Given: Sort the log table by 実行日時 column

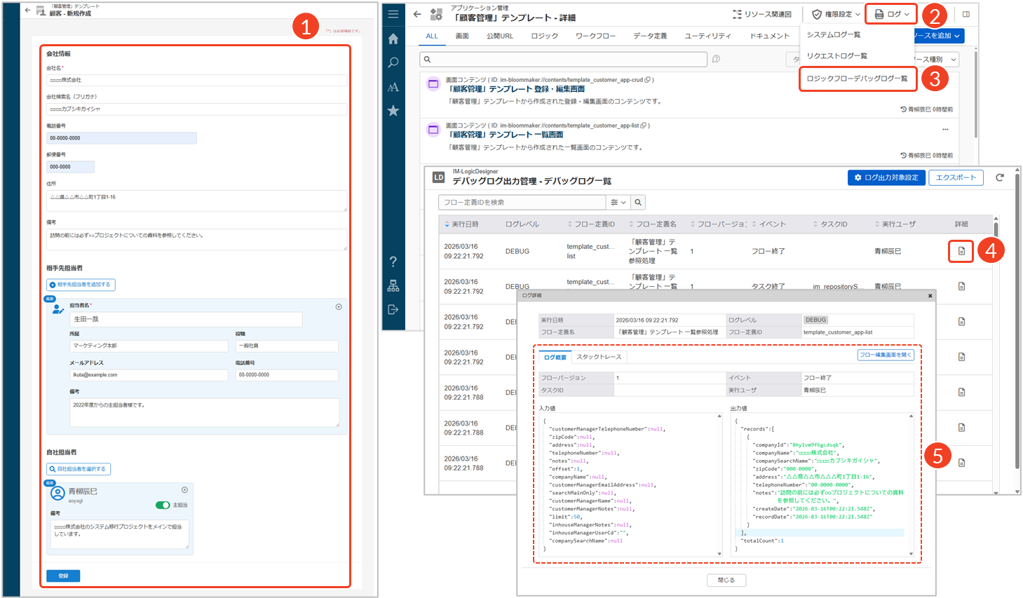Looking at the screenshot, I should pyautogui.click(x=464, y=224).
